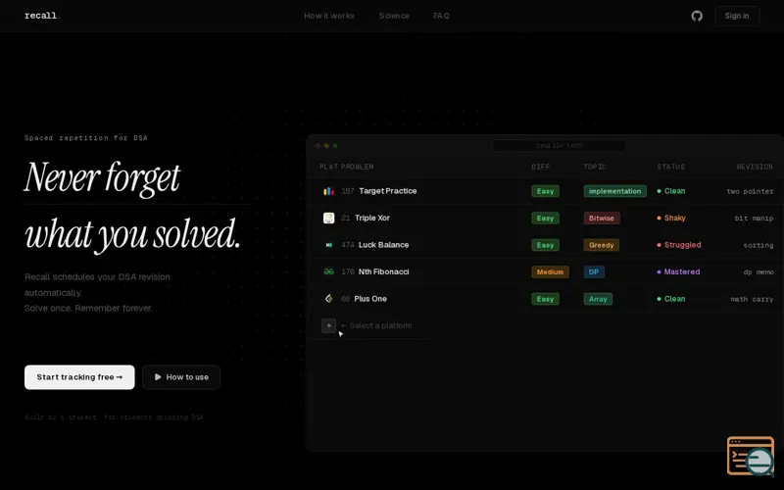Open How it works page
This screenshot has width=784, height=490.
(329, 16)
